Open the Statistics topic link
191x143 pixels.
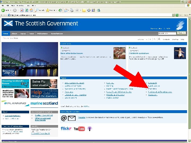pos(152,89)
